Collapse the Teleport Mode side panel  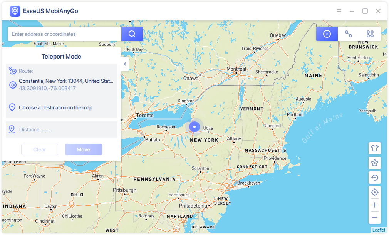pyautogui.click(x=125, y=64)
